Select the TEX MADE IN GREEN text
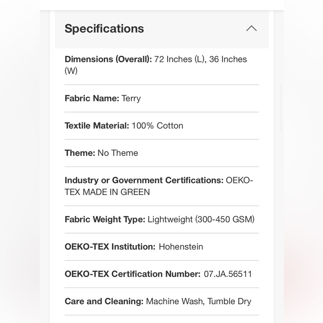This screenshot has height=323, width=323. [107, 192]
